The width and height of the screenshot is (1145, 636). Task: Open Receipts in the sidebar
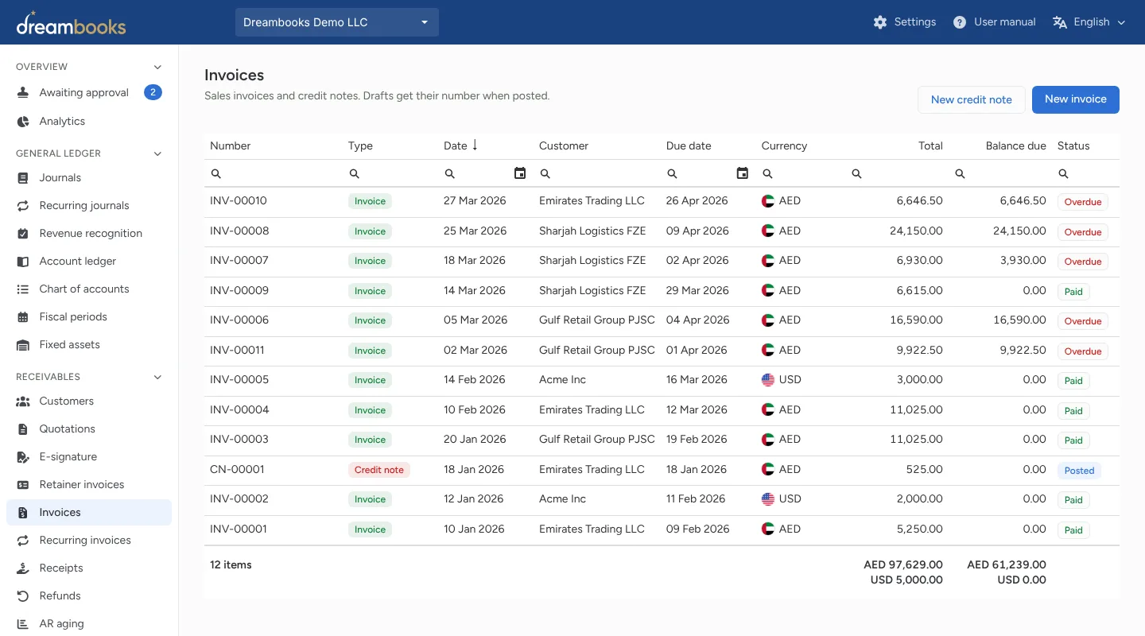[x=89, y=568]
